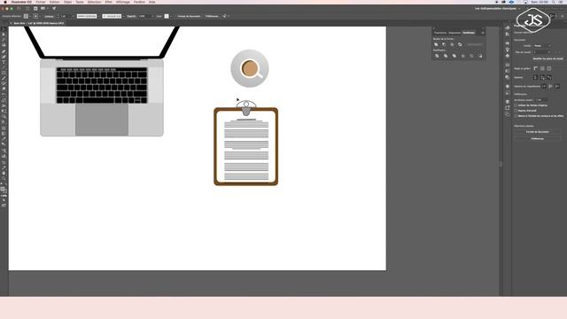Open the Effet menu

coord(108,2)
